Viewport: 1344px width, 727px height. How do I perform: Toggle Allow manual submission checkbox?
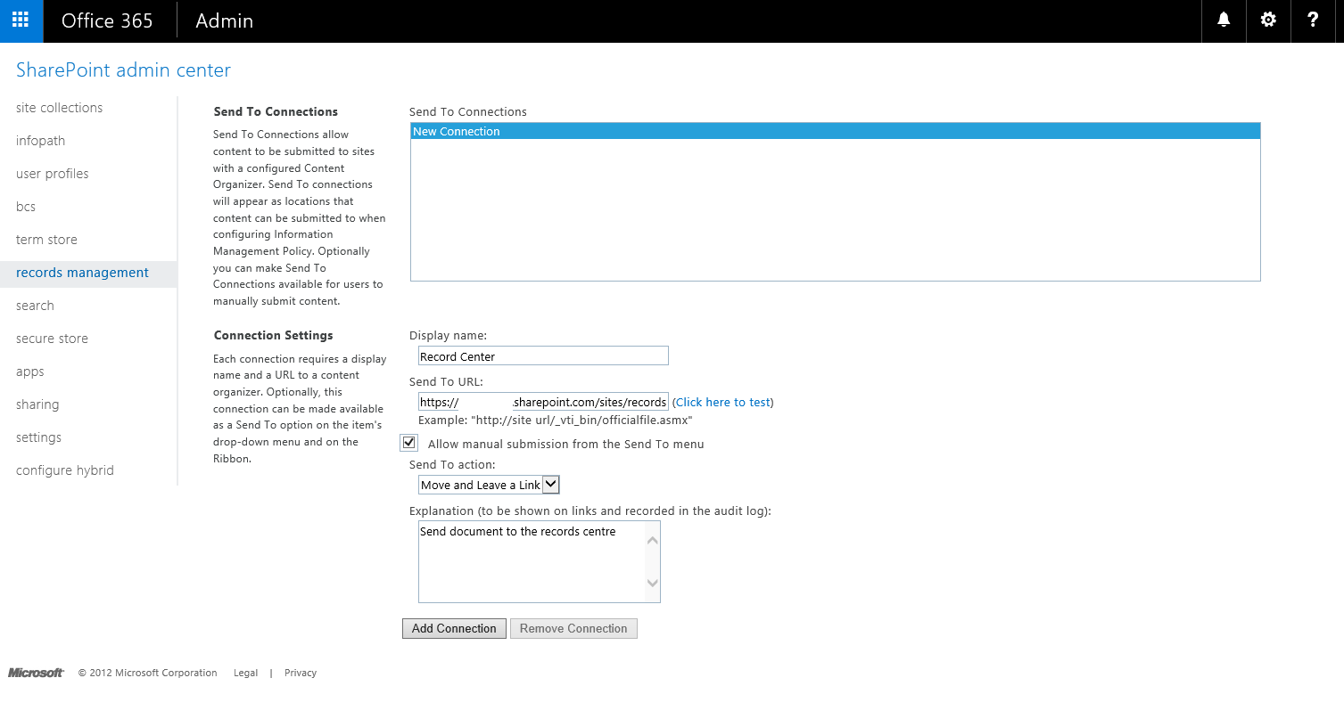pos(409,443)
